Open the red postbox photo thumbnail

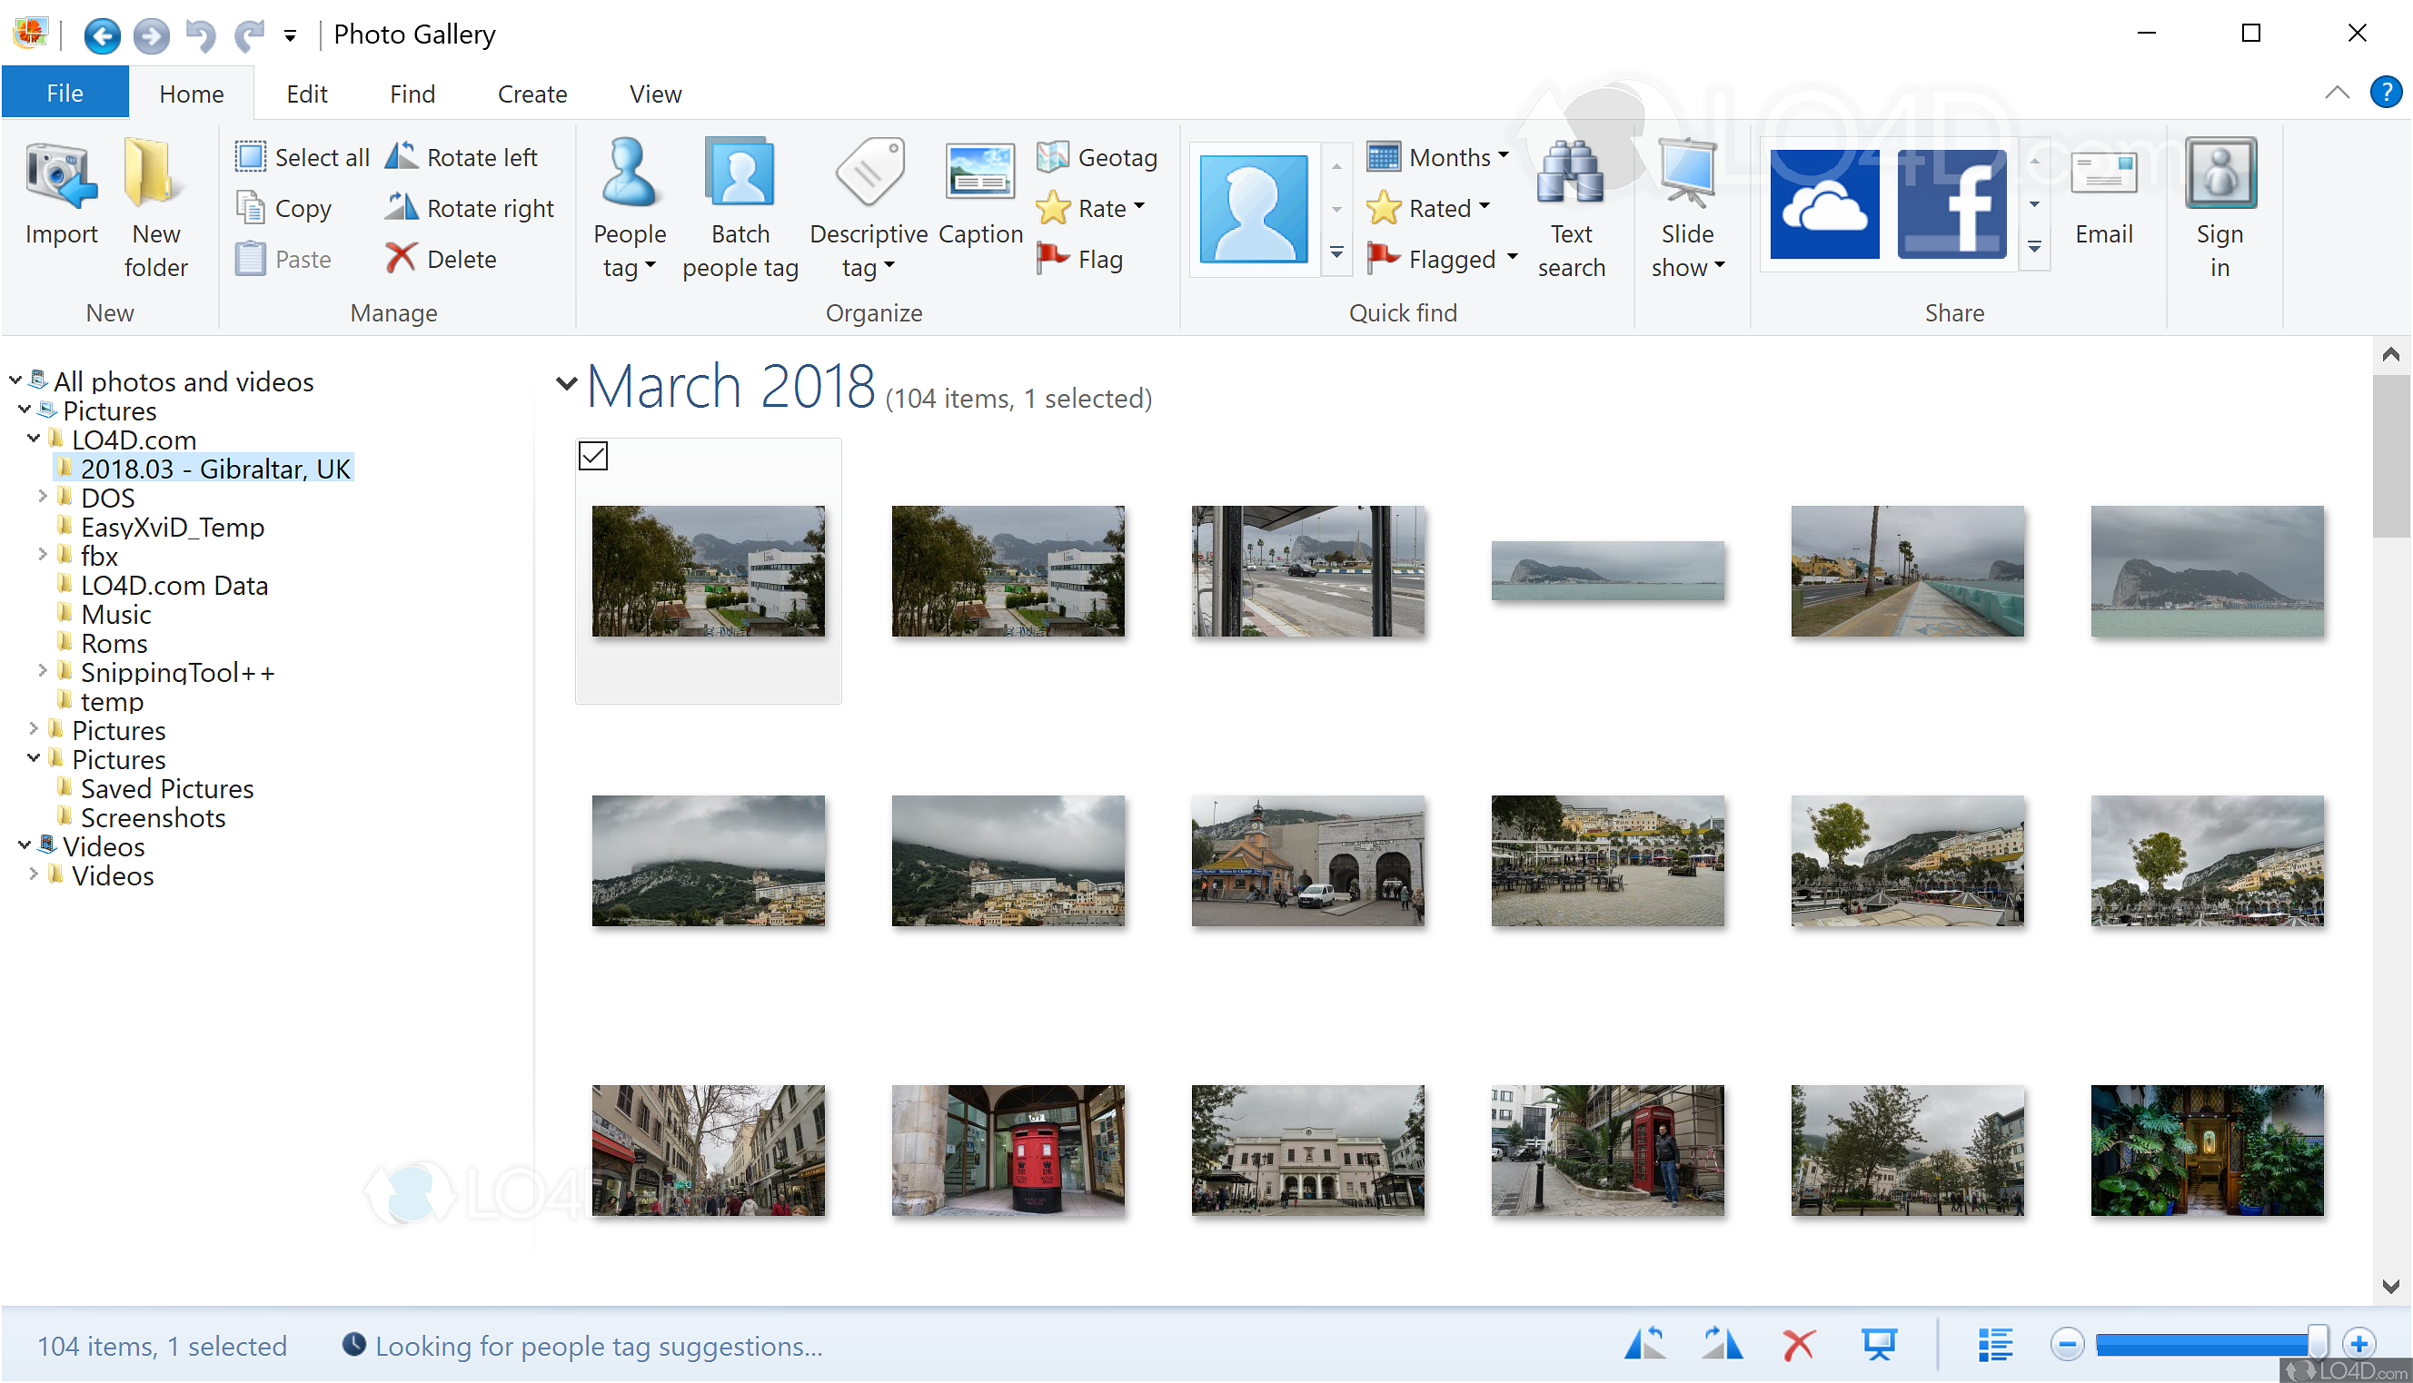coord(1007,1151)
